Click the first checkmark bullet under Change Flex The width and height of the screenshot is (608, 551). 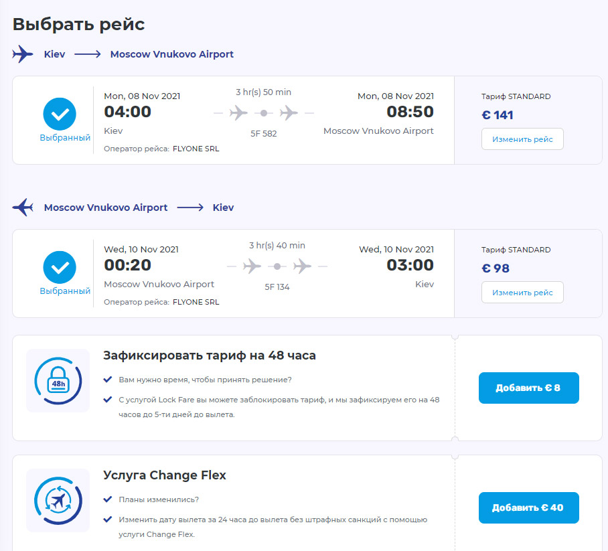(108, 499)
